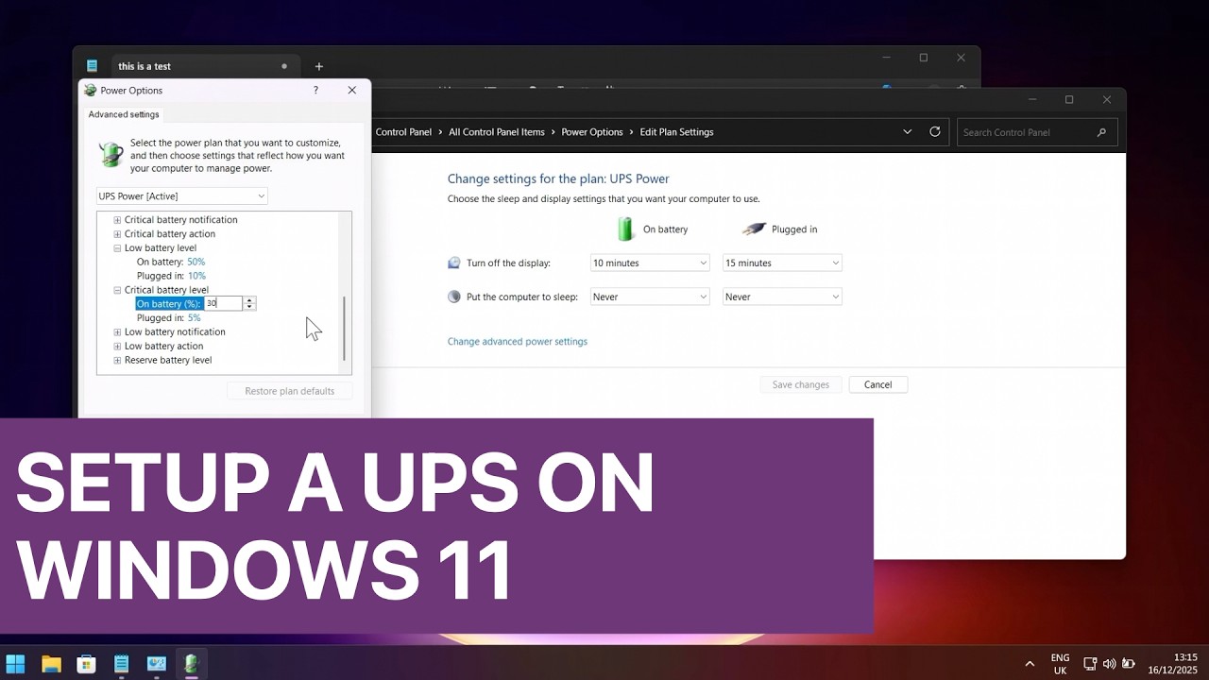Expand Critical battery action node

117,234
